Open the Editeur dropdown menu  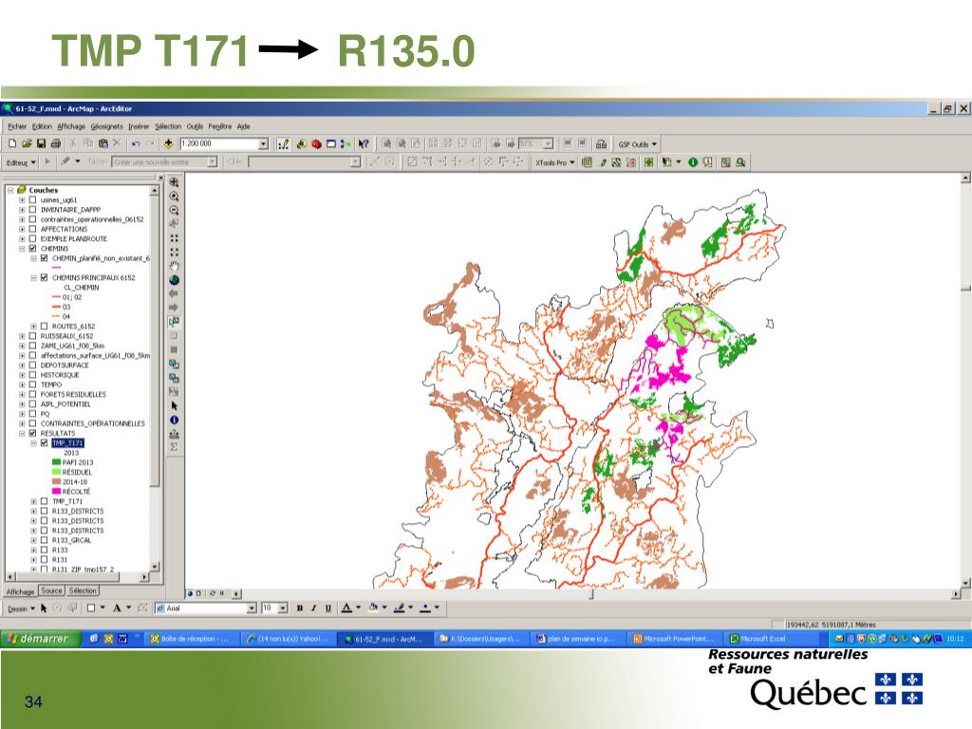[x=22, y=162]
